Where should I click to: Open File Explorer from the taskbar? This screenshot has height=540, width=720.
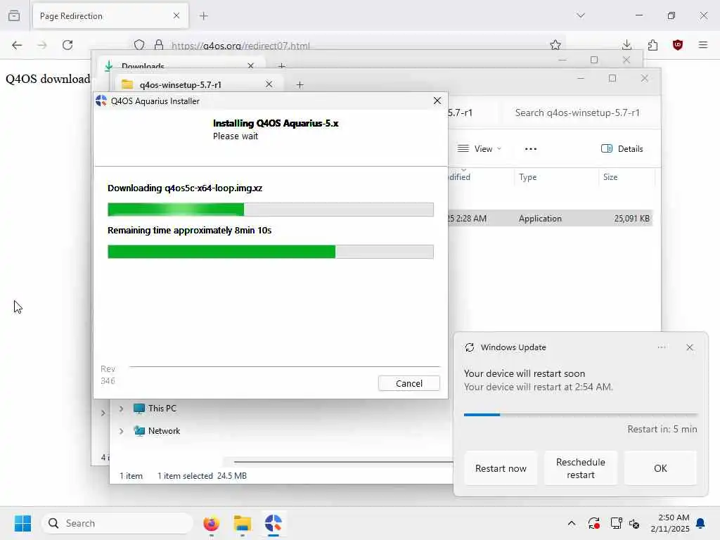[x=242, y=523]
